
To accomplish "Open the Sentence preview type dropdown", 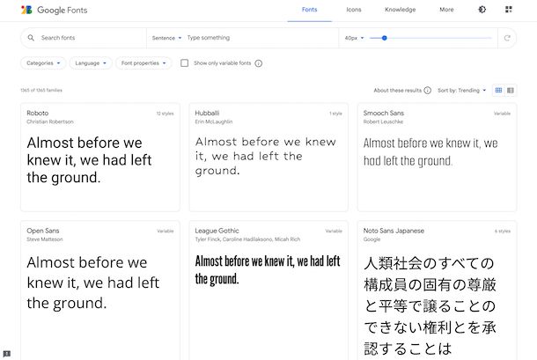I will point(166,38).
